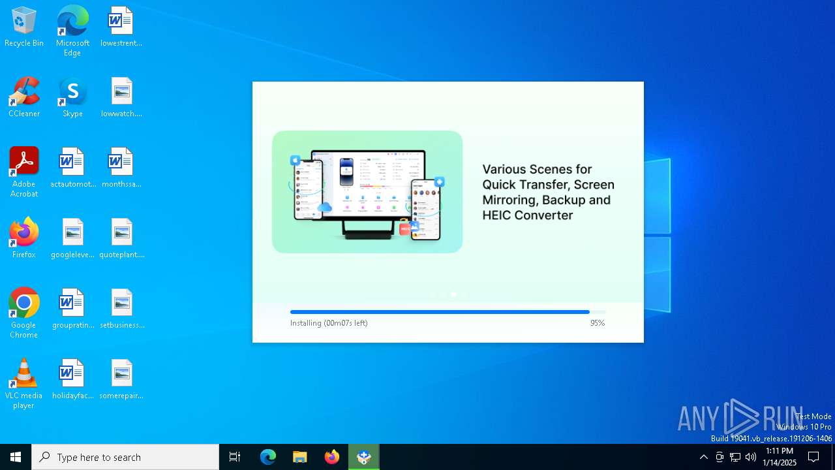Screen dimensions: 835x470
Task: Open the Windows Start menu
Action: pos(16,457)
